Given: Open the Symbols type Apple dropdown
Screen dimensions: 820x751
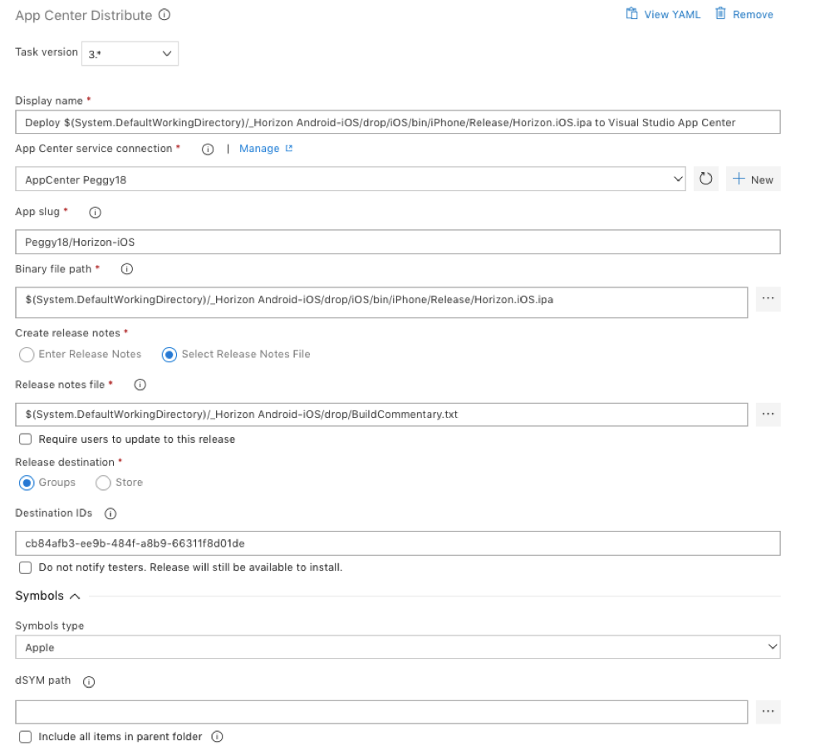Looking at the screenshot, I should (x=397, y=647).
